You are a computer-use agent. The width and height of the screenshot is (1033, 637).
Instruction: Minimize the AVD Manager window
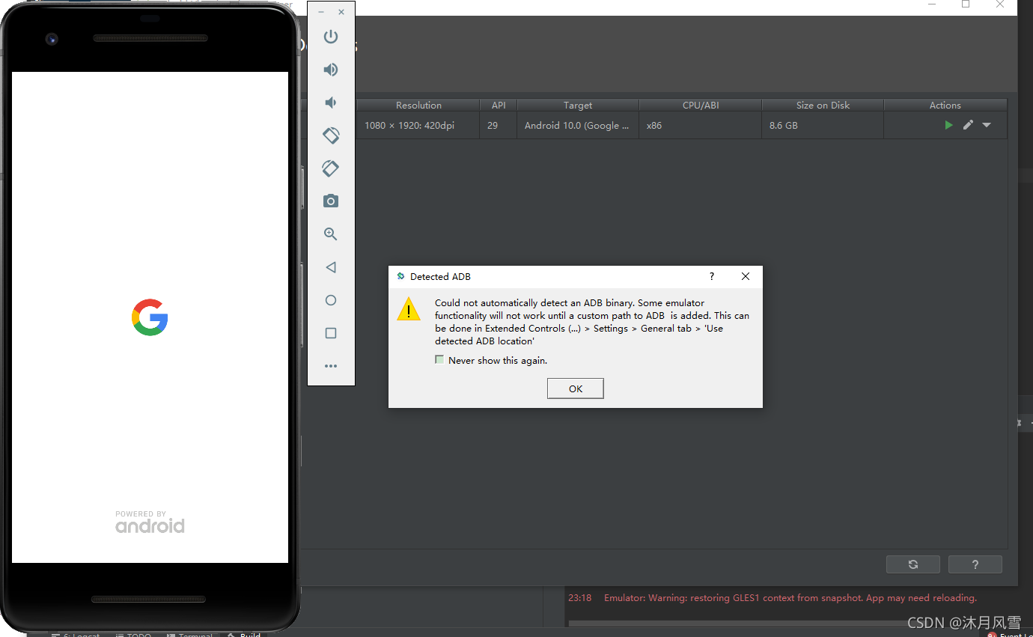tap(932, 4)
